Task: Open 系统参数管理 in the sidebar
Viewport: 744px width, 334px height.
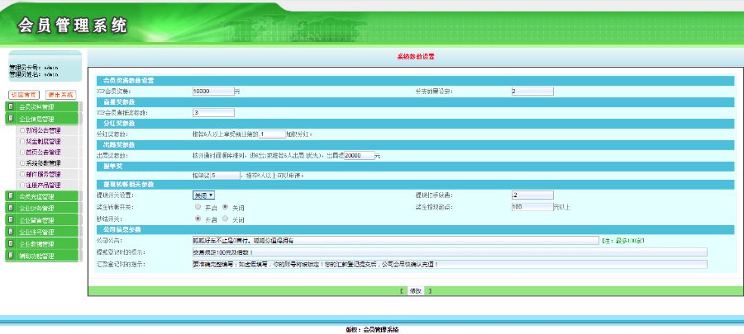Action: (x=43, y=163)
